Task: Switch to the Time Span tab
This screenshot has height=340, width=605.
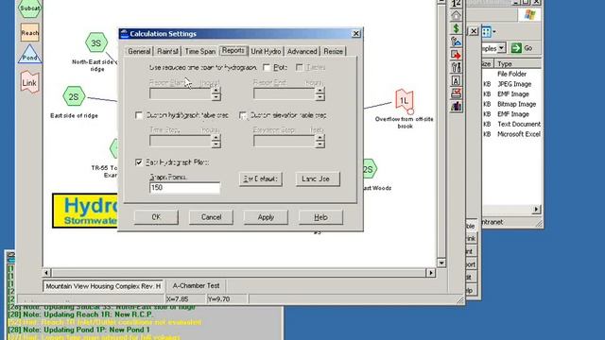Action: coord(199,51)
